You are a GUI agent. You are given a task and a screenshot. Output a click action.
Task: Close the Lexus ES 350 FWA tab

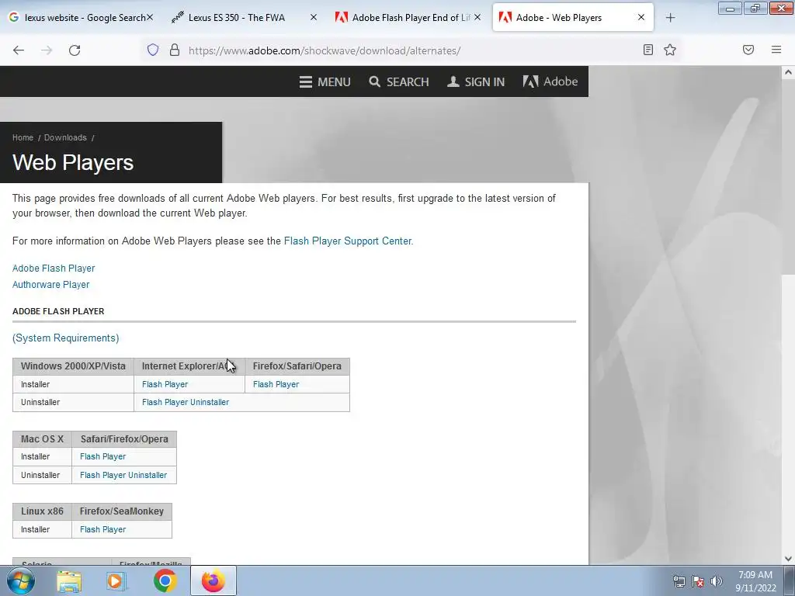coord(314,17)
